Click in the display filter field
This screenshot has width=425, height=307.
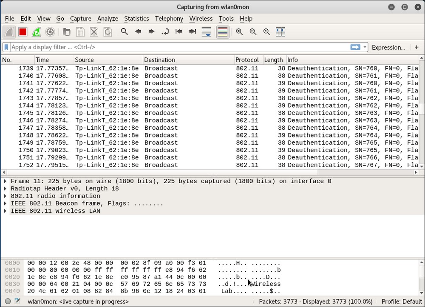(x=180, y=47)
